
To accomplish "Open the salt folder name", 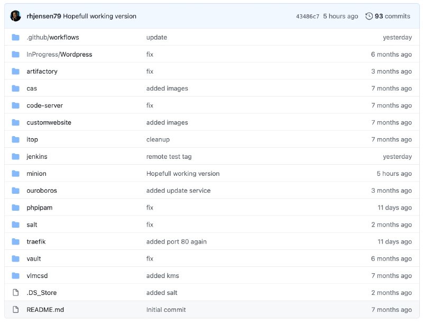I will 32,225.
